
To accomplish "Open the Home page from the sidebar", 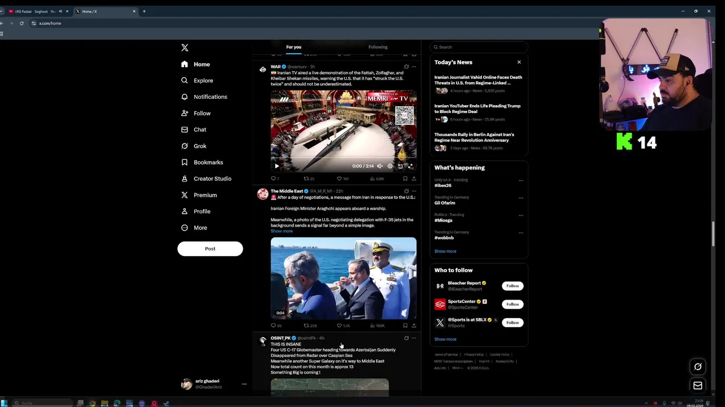I will point(195,64).
